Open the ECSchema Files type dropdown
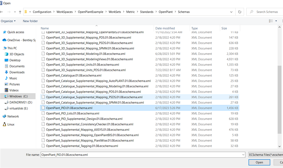The image size is (283, 168). [x=265, y=154]
